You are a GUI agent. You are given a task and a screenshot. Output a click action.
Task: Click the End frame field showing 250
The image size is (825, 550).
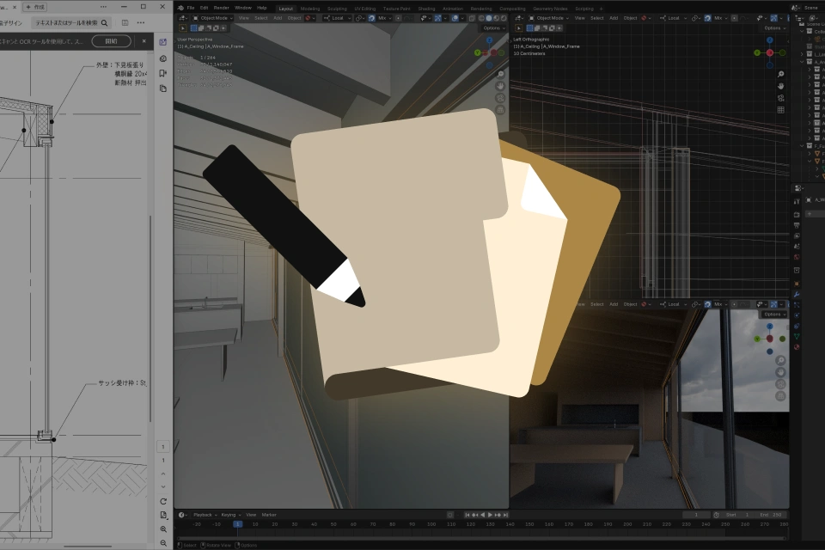pos(770,515)
